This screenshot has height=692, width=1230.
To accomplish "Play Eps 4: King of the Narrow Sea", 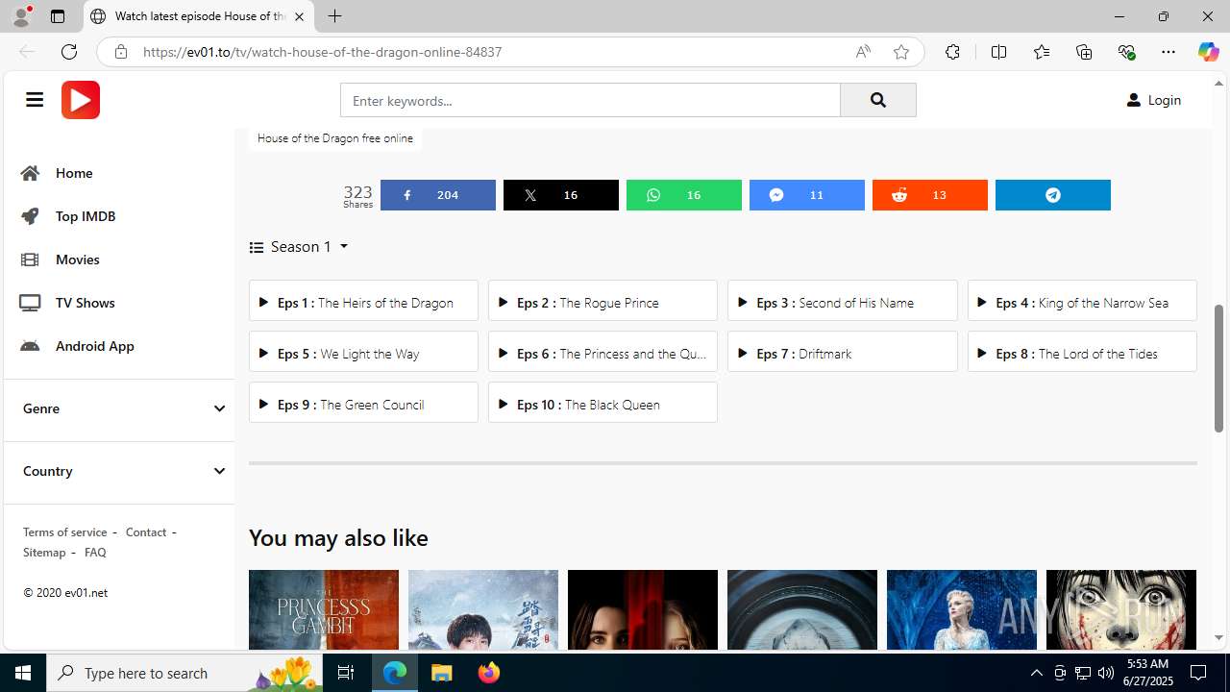I will pyautogui.click(x=1082, y=301).
